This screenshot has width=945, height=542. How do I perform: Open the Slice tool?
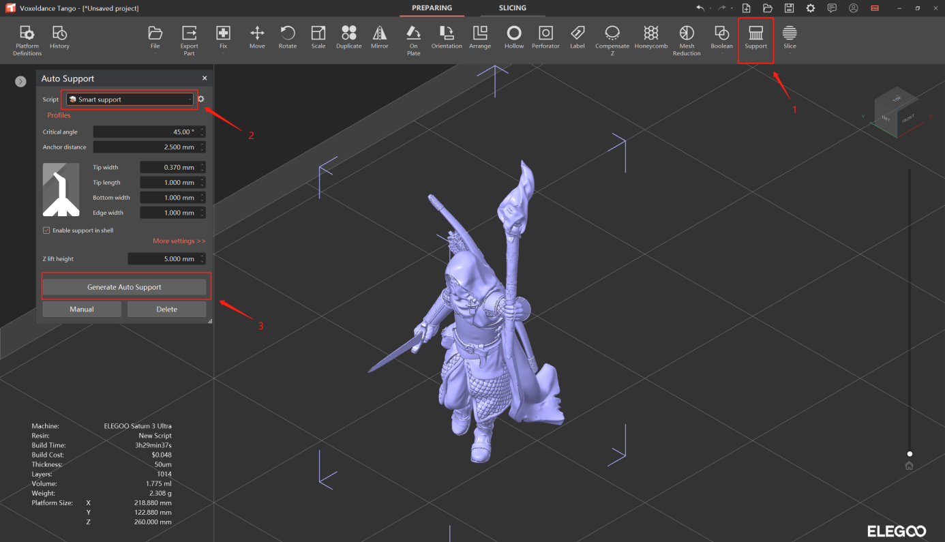click(790, 37)
